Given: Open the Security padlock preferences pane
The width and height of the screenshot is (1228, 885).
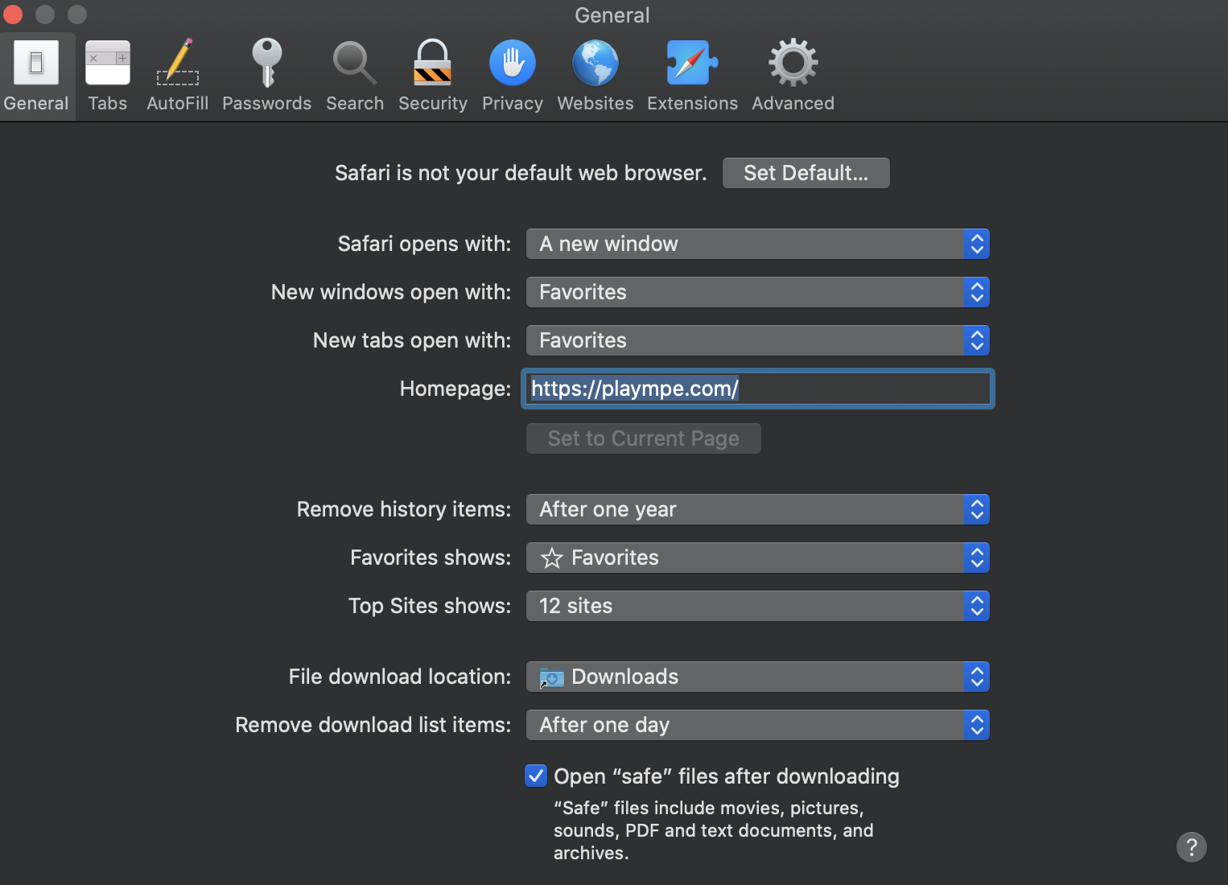Looking at the screenshot, I should point(433,76).
